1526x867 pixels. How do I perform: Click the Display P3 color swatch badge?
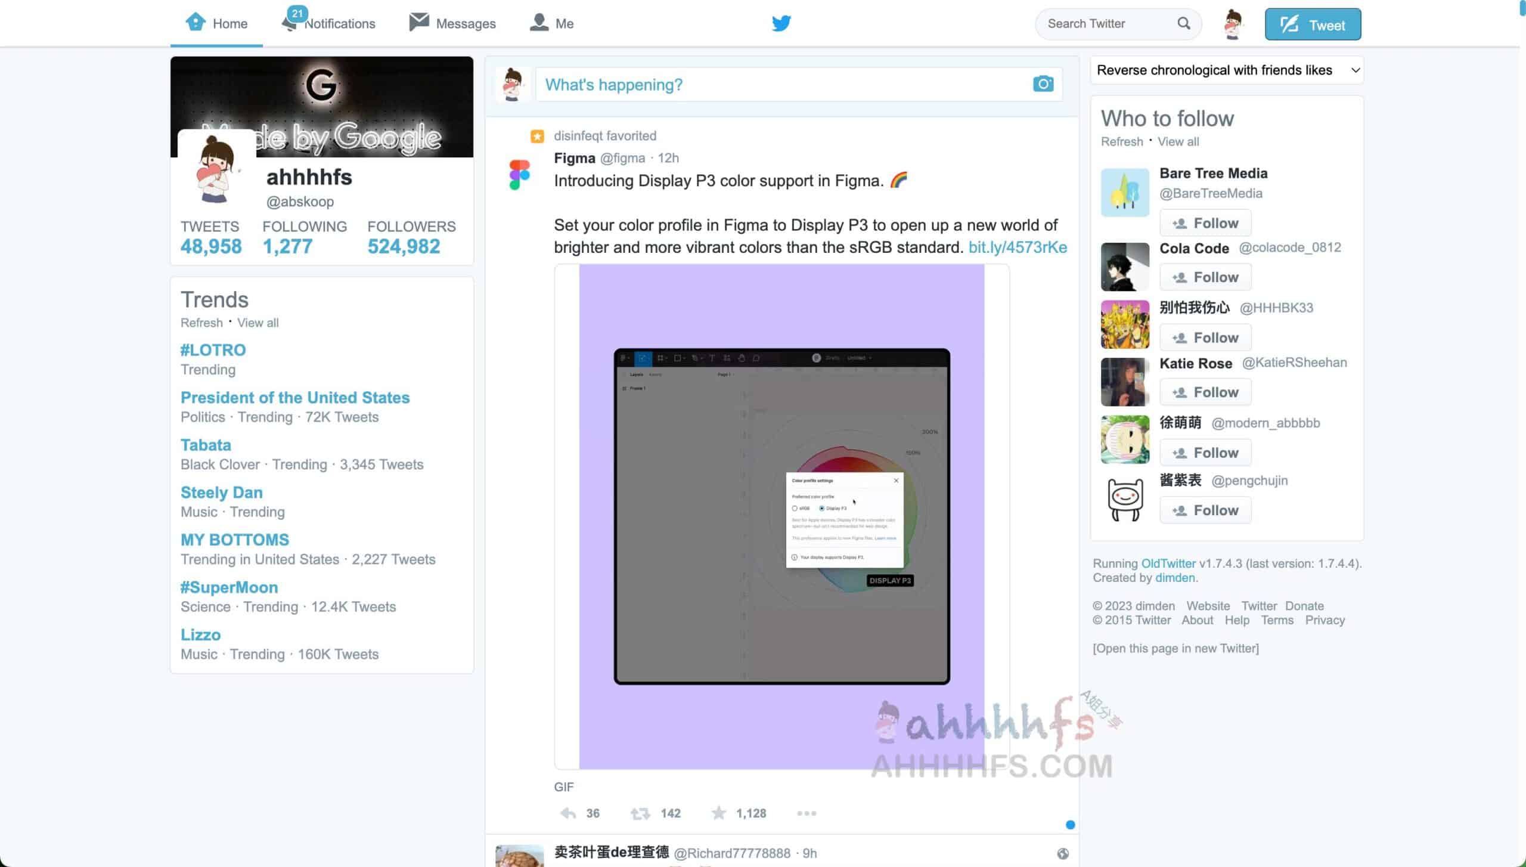pos(890,580)
